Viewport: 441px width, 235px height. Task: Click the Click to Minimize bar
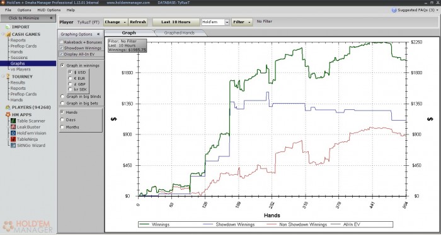coord(28,18)
